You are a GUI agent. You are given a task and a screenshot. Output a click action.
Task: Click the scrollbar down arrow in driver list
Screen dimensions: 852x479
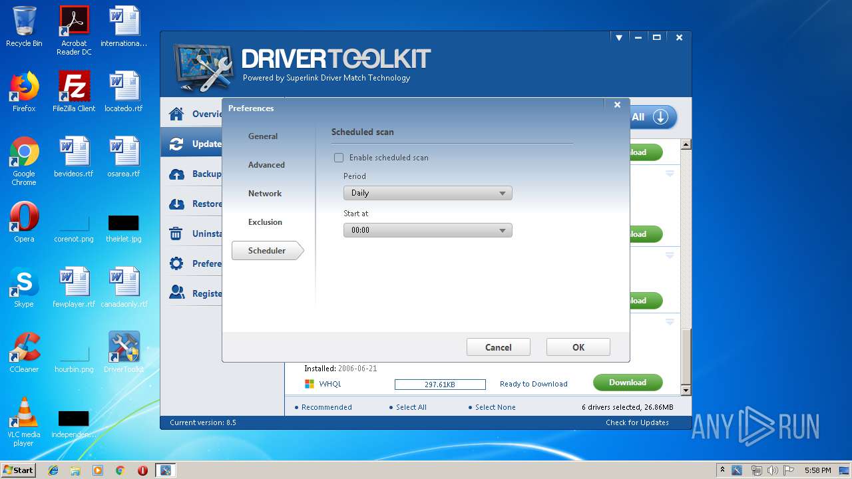(686, 390)
